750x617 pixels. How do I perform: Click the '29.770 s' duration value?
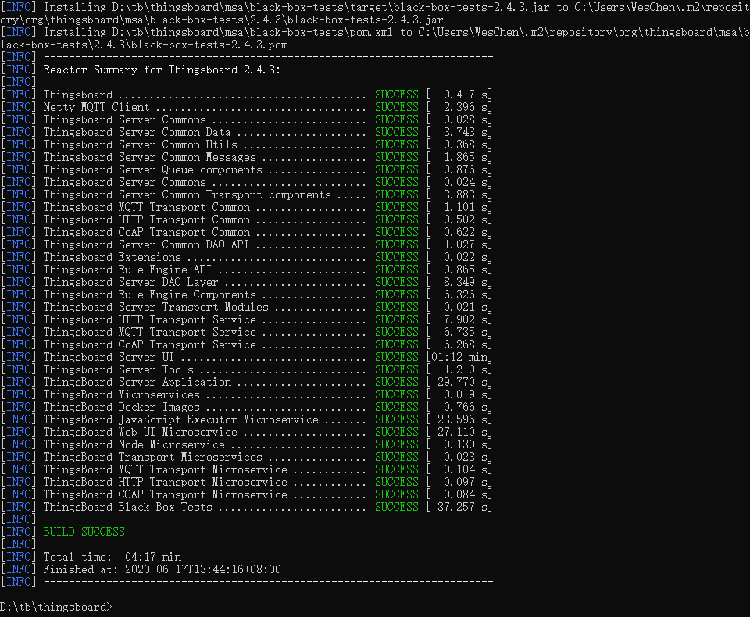tap(462, 382)
